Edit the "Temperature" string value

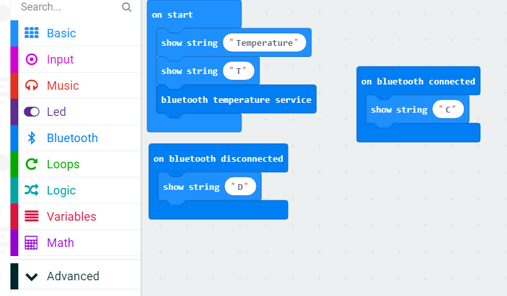[x=264, y=43]
